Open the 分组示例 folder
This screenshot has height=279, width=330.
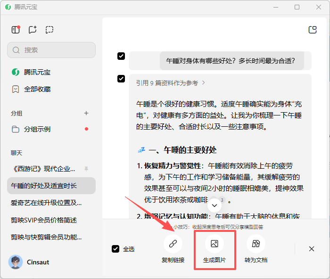51,129
